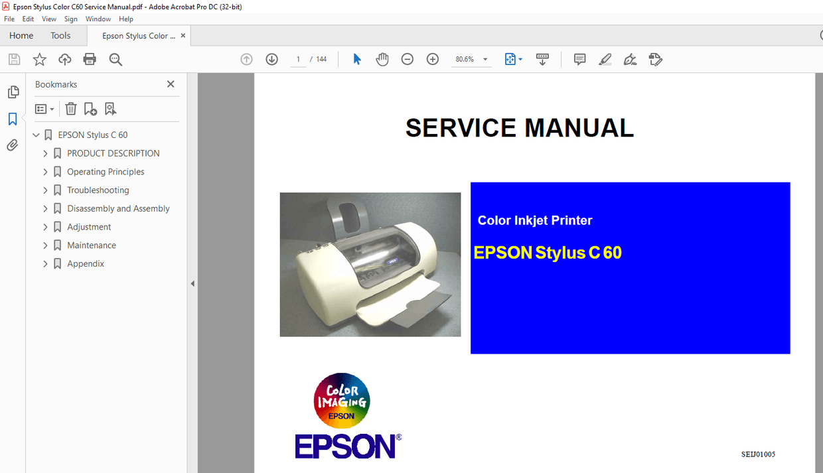823x473 pixels.
Task: Open the Attachments panel
Action: click(x=13, y=145)
